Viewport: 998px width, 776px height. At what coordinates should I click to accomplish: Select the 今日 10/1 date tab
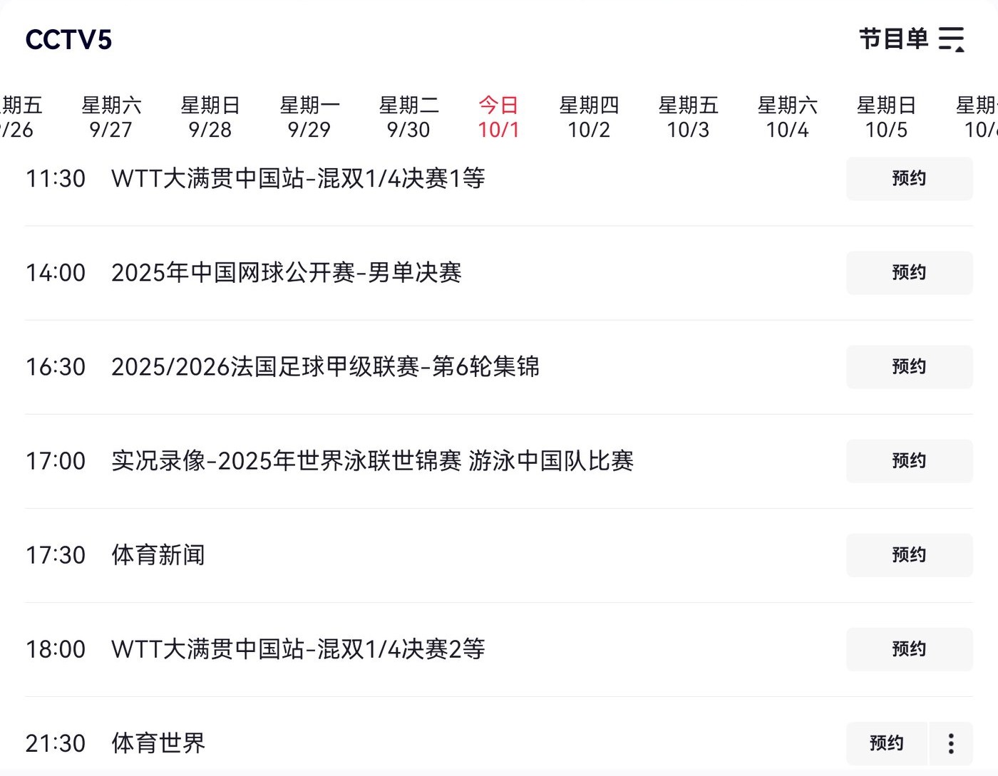tap(498, 118)
